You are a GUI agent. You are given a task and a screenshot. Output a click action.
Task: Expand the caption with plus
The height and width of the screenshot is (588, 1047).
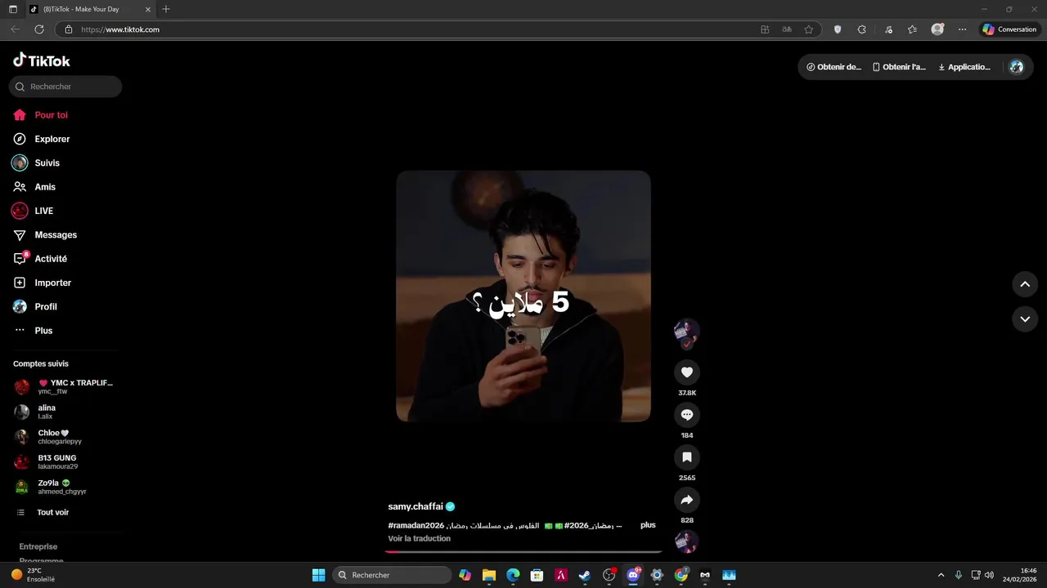pos(648,525)
